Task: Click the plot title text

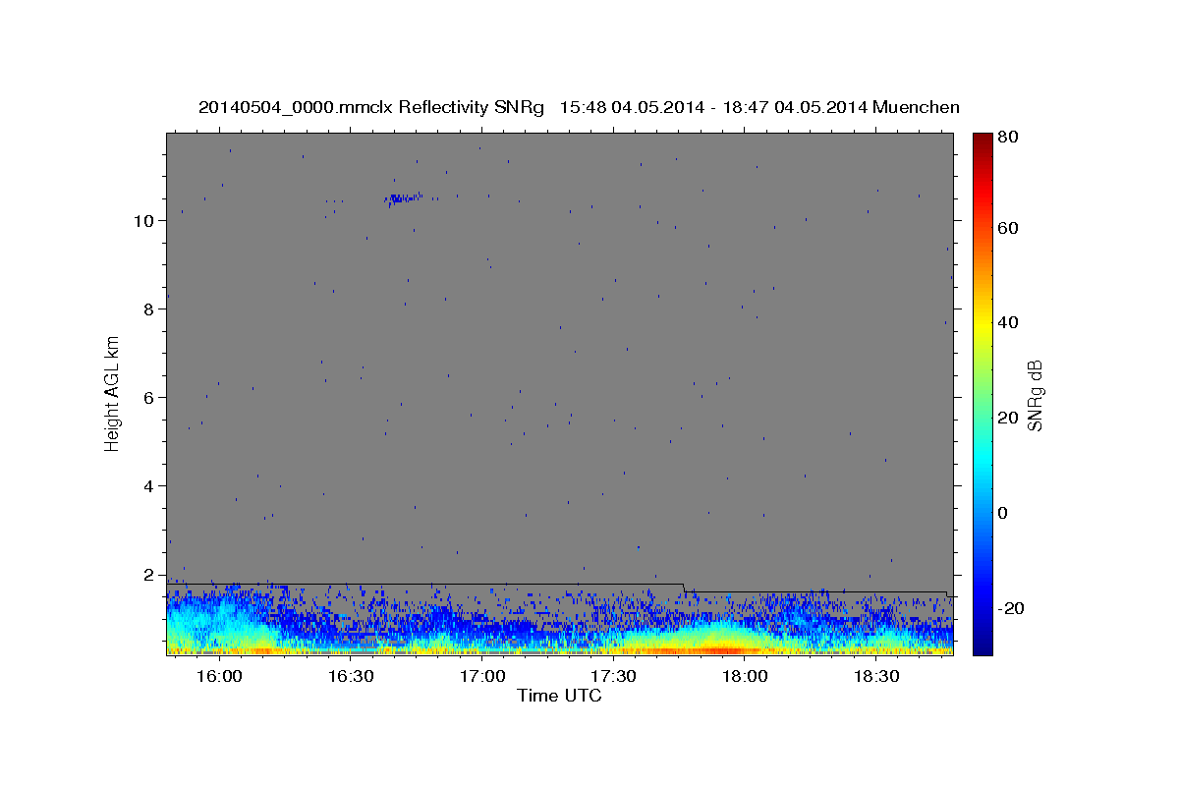Action: pyautogui.click(x=579, y=107)
